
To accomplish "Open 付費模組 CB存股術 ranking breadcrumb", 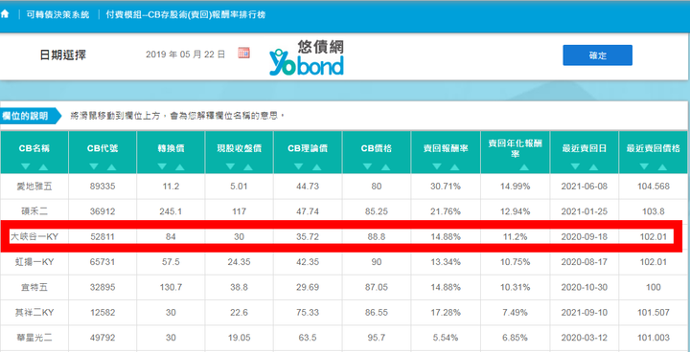I will 186,14.
